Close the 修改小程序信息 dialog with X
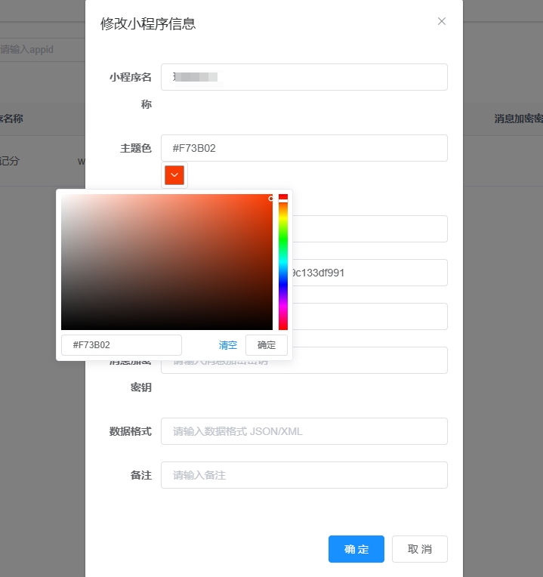This screenshot has height=577, width=543. pyautogui.click(x=442, y=21)
